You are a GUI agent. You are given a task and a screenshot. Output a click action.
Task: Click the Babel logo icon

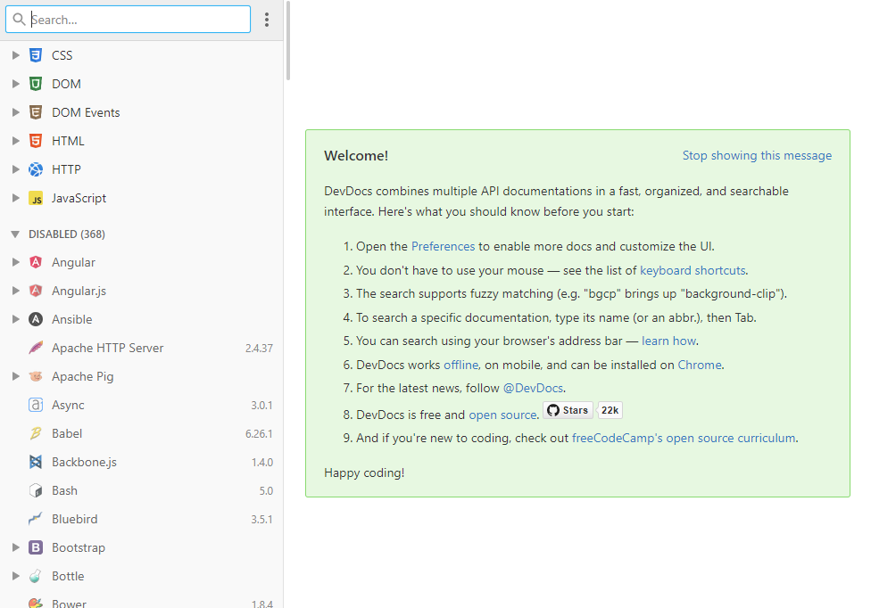(36, 434)
